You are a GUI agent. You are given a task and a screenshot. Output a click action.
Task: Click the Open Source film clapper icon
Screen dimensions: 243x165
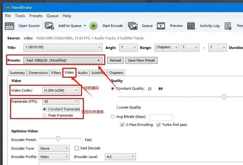click(10, 26)
